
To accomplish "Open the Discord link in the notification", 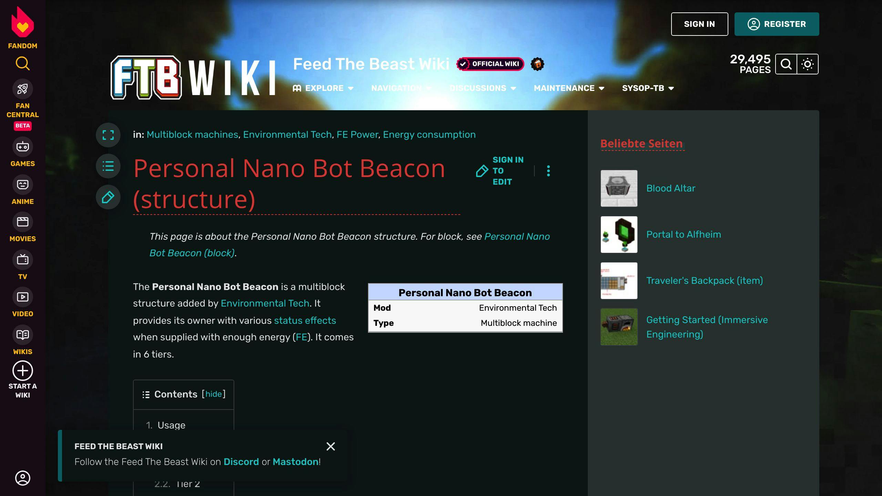I will 241,462.
